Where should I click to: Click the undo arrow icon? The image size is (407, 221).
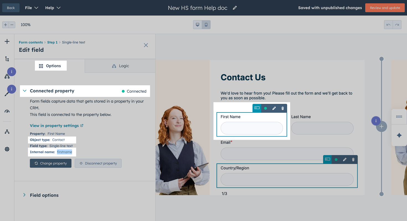(388, 25)
